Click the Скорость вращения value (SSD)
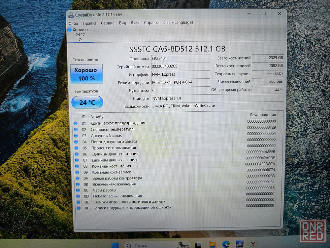The height and width of the screenshot is (248, 330). pos(268,74)
